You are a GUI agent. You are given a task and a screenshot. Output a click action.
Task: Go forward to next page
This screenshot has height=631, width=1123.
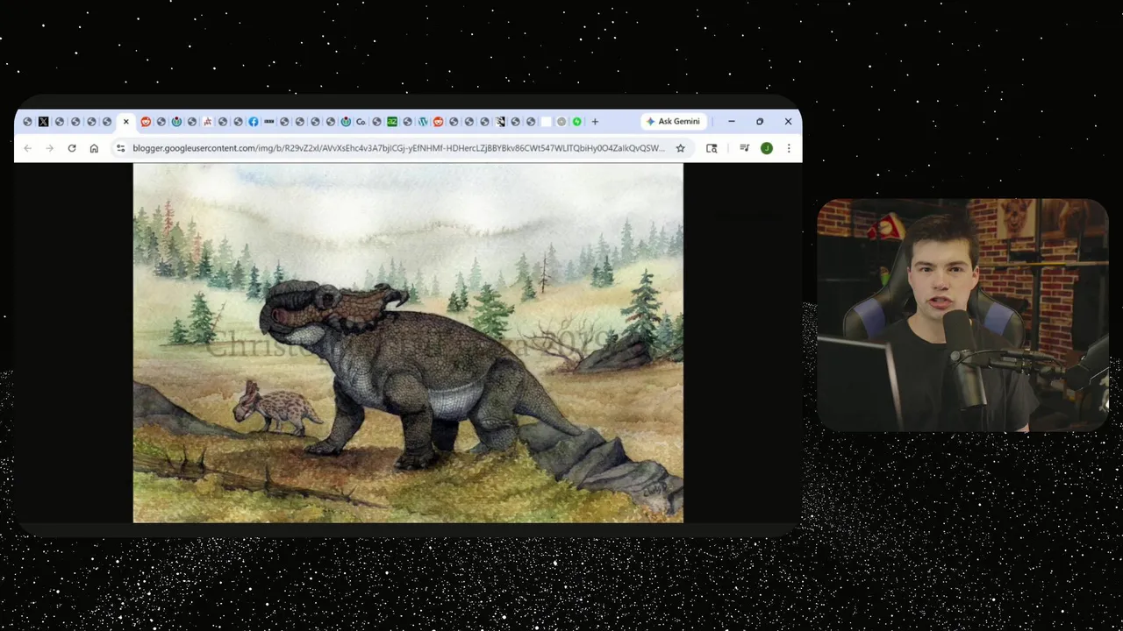(x=49, y=148)
